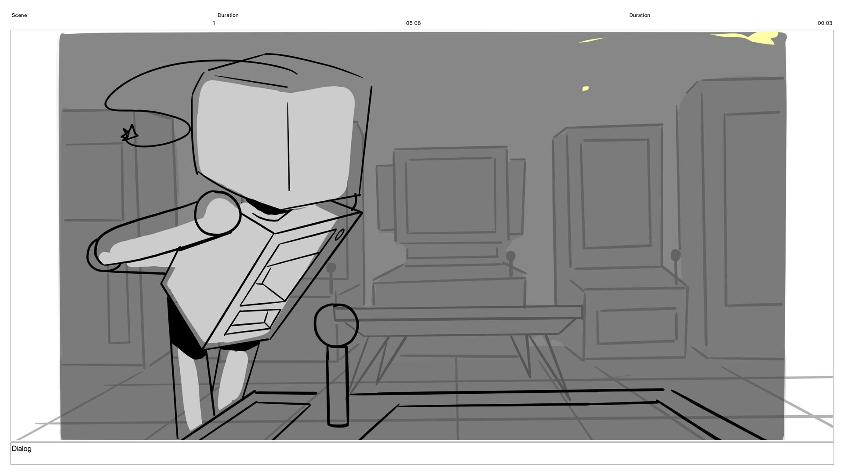Click the Duration label above 05:08

(228, 15)
